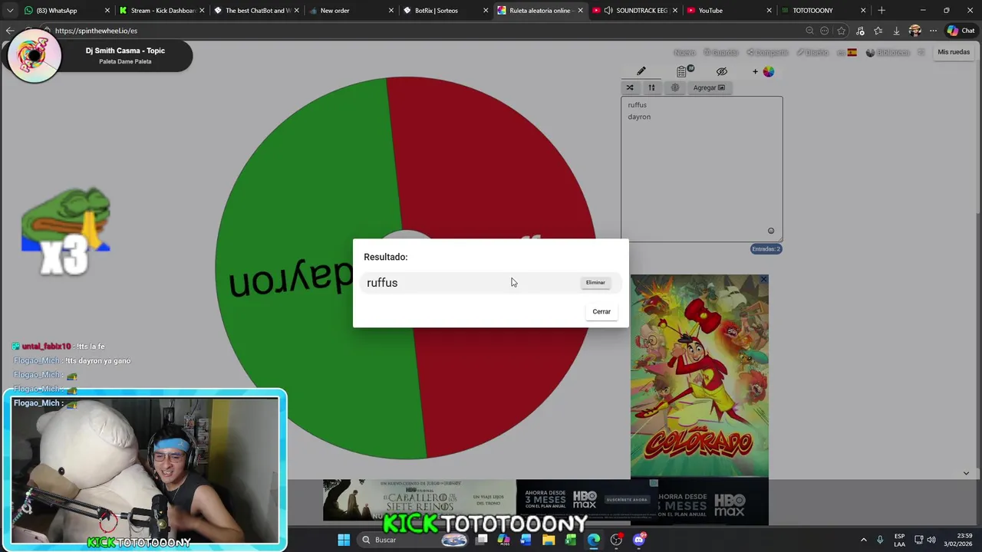Viewport: 982px width, 552px height.
Task: Click the Eliminar button beside ruffus result
Action: (x=595, y=283)
